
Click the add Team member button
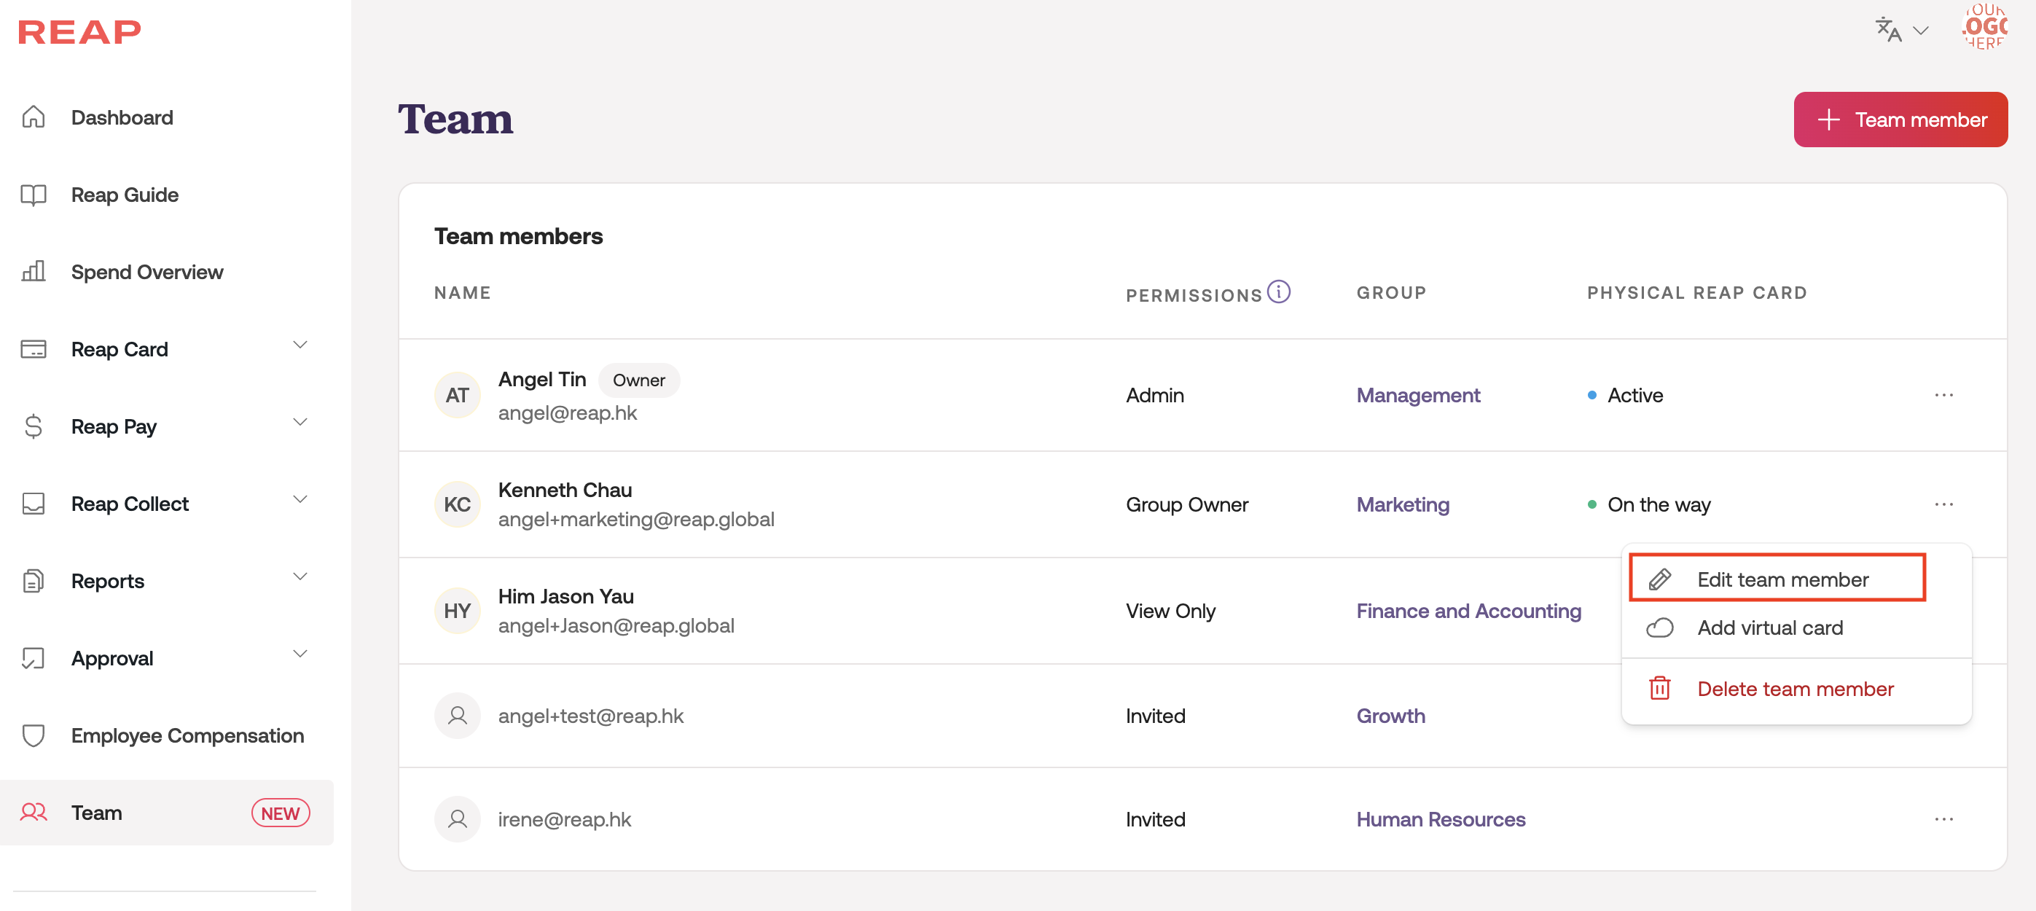(x=1900, y=120)
